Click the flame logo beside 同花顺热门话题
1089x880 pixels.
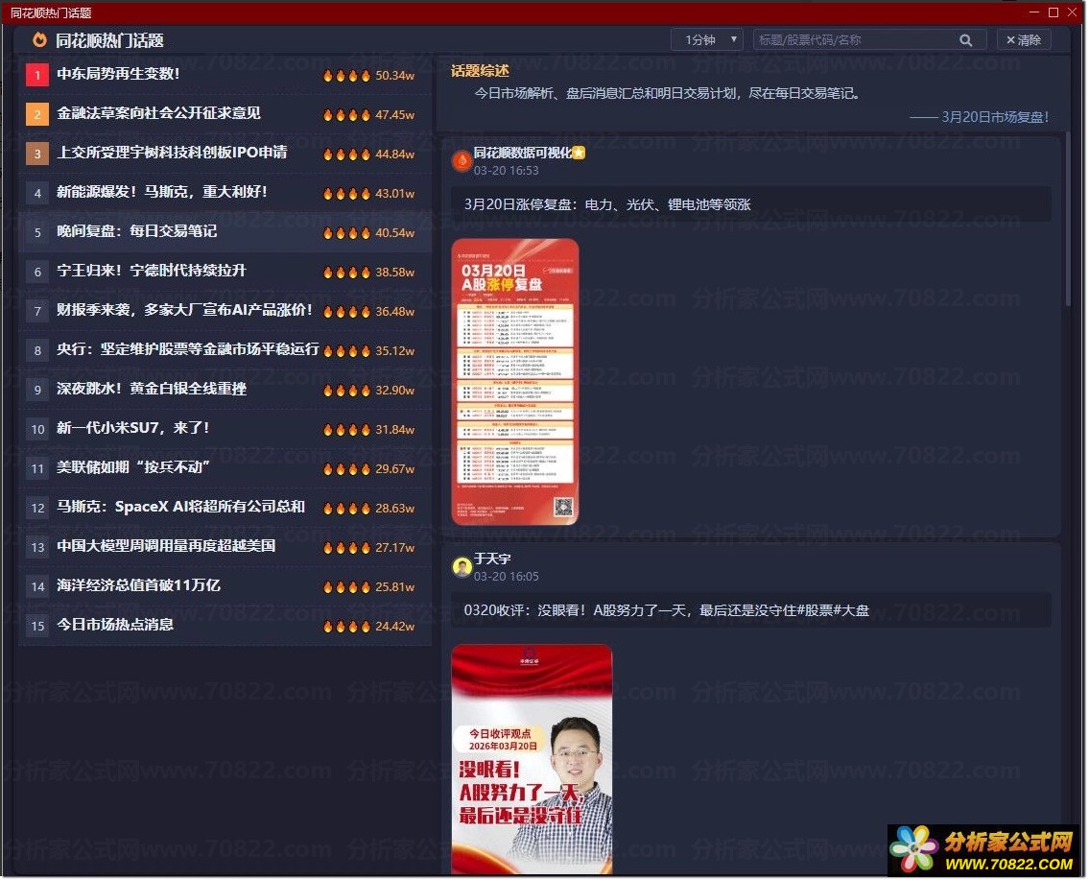pyautogui.click(x=39, y=40)
